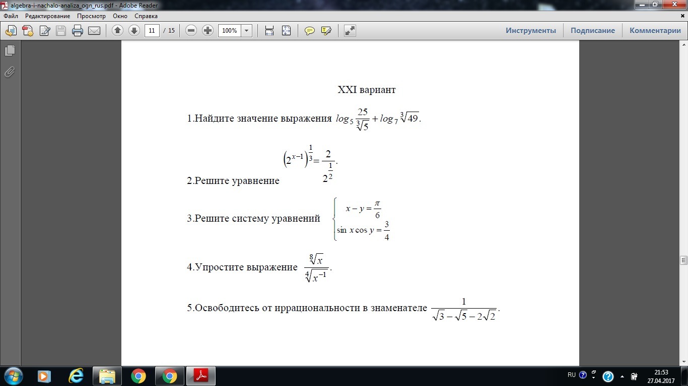Open the zoom percentage dropdown arrow
The height and width of the screenshot is (386, 688).
pyautogui.click(x=246, y=31)
